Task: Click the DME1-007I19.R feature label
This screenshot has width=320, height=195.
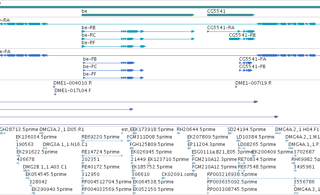Action: (x=253, y=83)
